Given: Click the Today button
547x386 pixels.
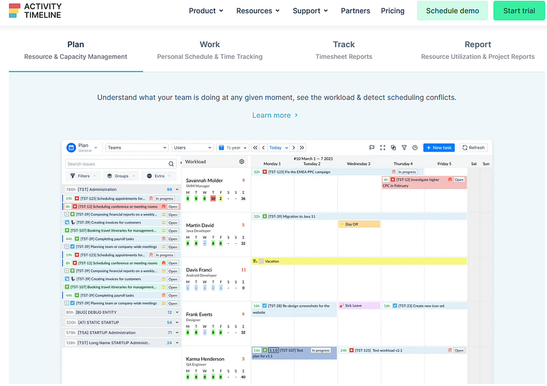Looking at the screenshot, I should (x=276, y=148).
